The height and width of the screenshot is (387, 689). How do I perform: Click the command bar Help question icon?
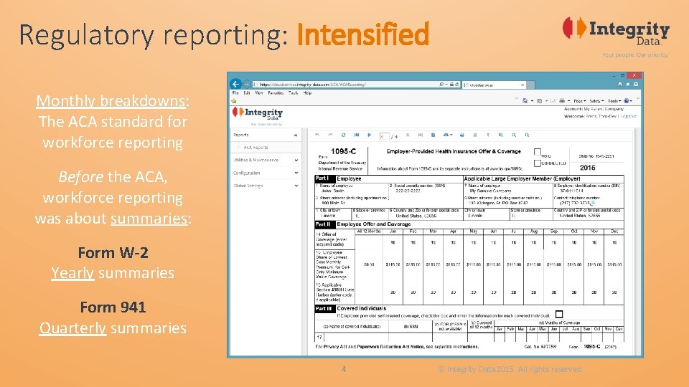(627, 100)
